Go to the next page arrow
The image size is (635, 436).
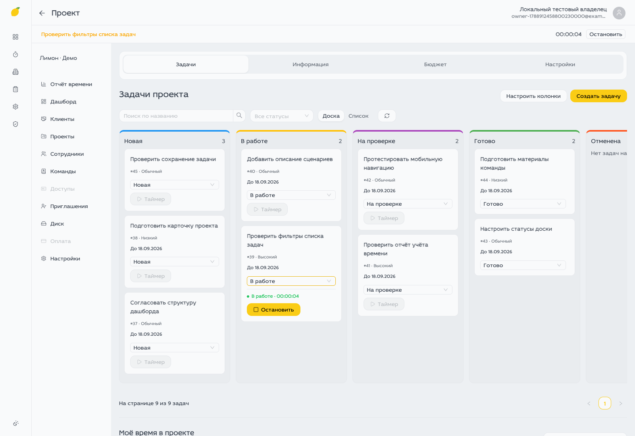621,403
